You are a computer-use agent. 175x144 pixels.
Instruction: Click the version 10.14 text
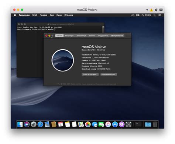(93, 50)
